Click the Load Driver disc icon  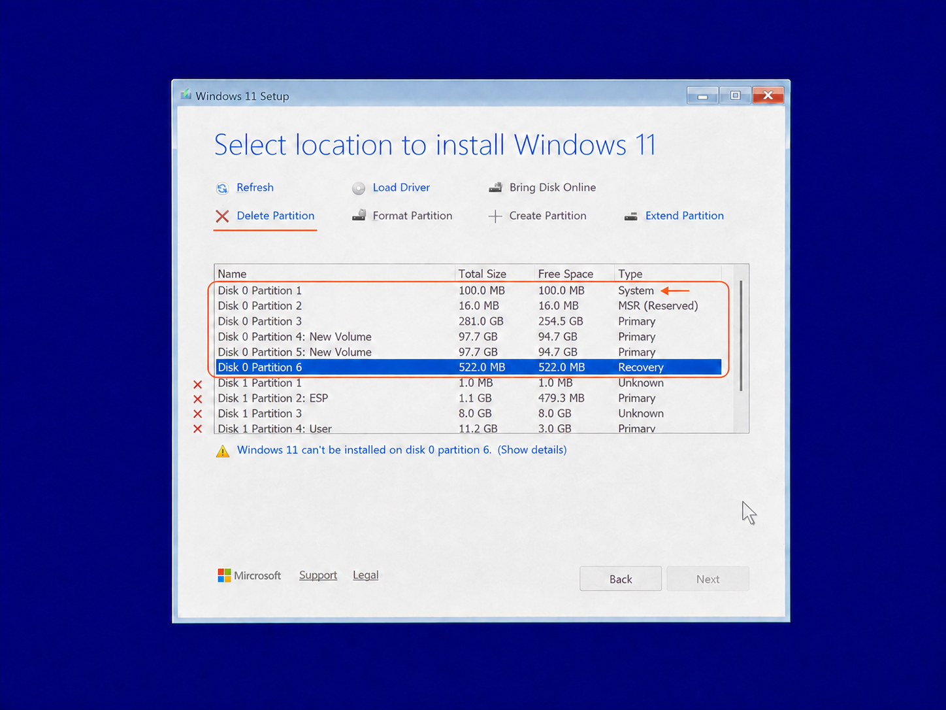point(359,188)
